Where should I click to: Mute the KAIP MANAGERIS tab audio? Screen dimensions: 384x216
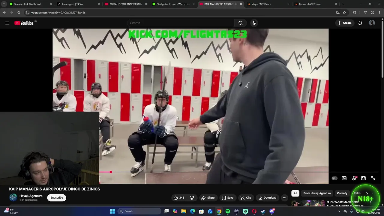click(x=236, y=4)
